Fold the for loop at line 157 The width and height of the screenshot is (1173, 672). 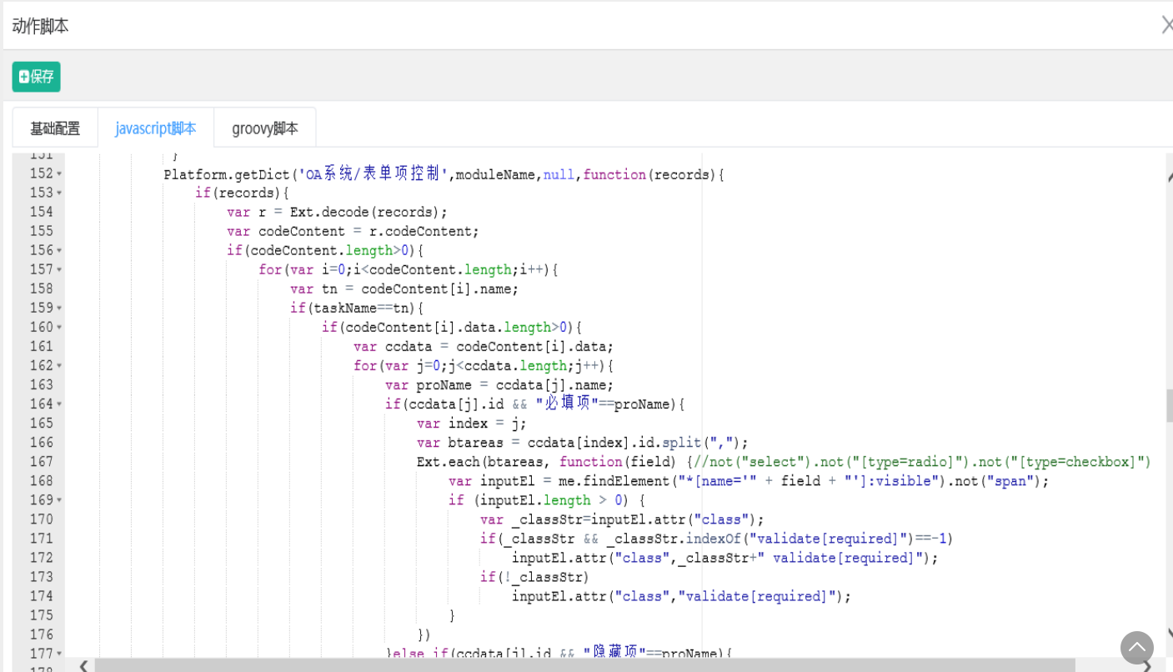pyautogui.click(x=59, y=270)
